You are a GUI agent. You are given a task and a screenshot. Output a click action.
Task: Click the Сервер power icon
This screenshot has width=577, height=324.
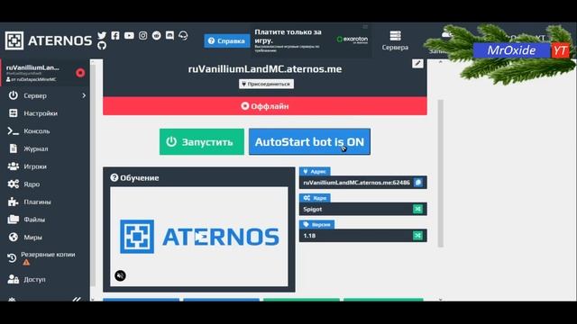pos(14,95)
